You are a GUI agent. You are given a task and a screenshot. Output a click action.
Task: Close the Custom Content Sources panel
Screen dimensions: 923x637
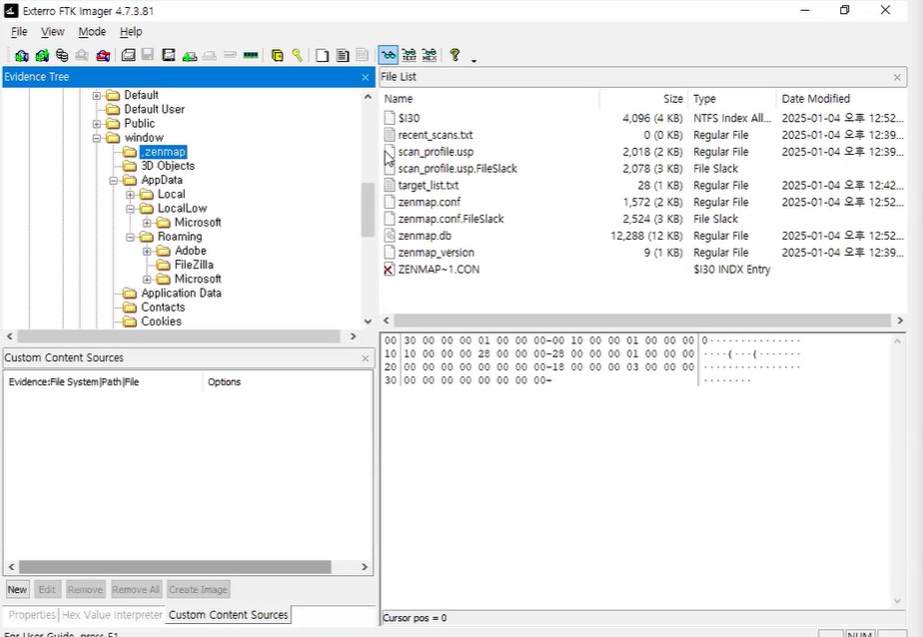365,358
